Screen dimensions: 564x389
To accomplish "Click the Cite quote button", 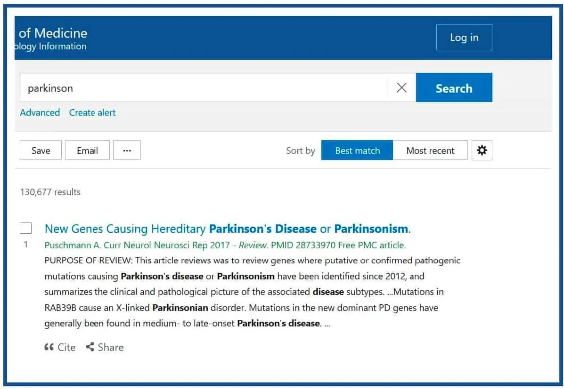I will point(60,347).
